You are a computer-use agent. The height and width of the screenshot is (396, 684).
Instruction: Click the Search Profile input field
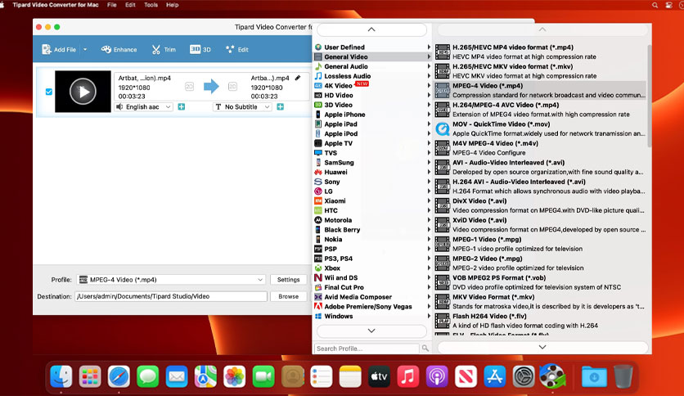click(367, 349)
